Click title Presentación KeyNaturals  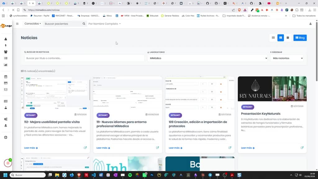coord(261,114)
